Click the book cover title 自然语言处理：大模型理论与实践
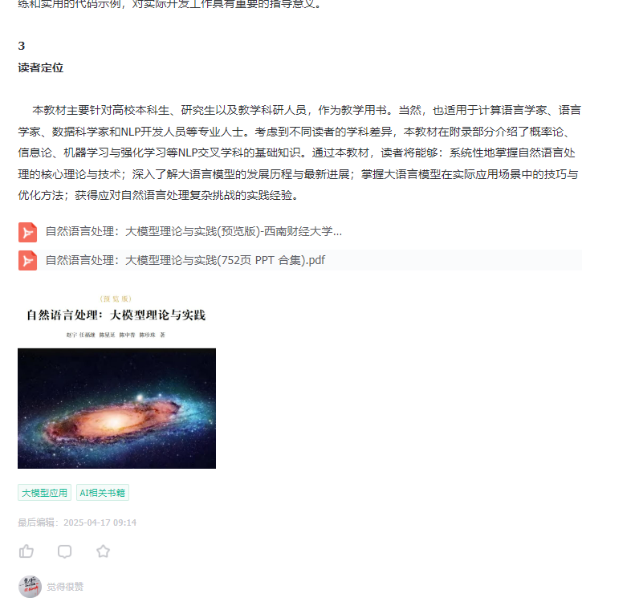Image resolution: width=635 pixels, height=610 pixels. 116,315
